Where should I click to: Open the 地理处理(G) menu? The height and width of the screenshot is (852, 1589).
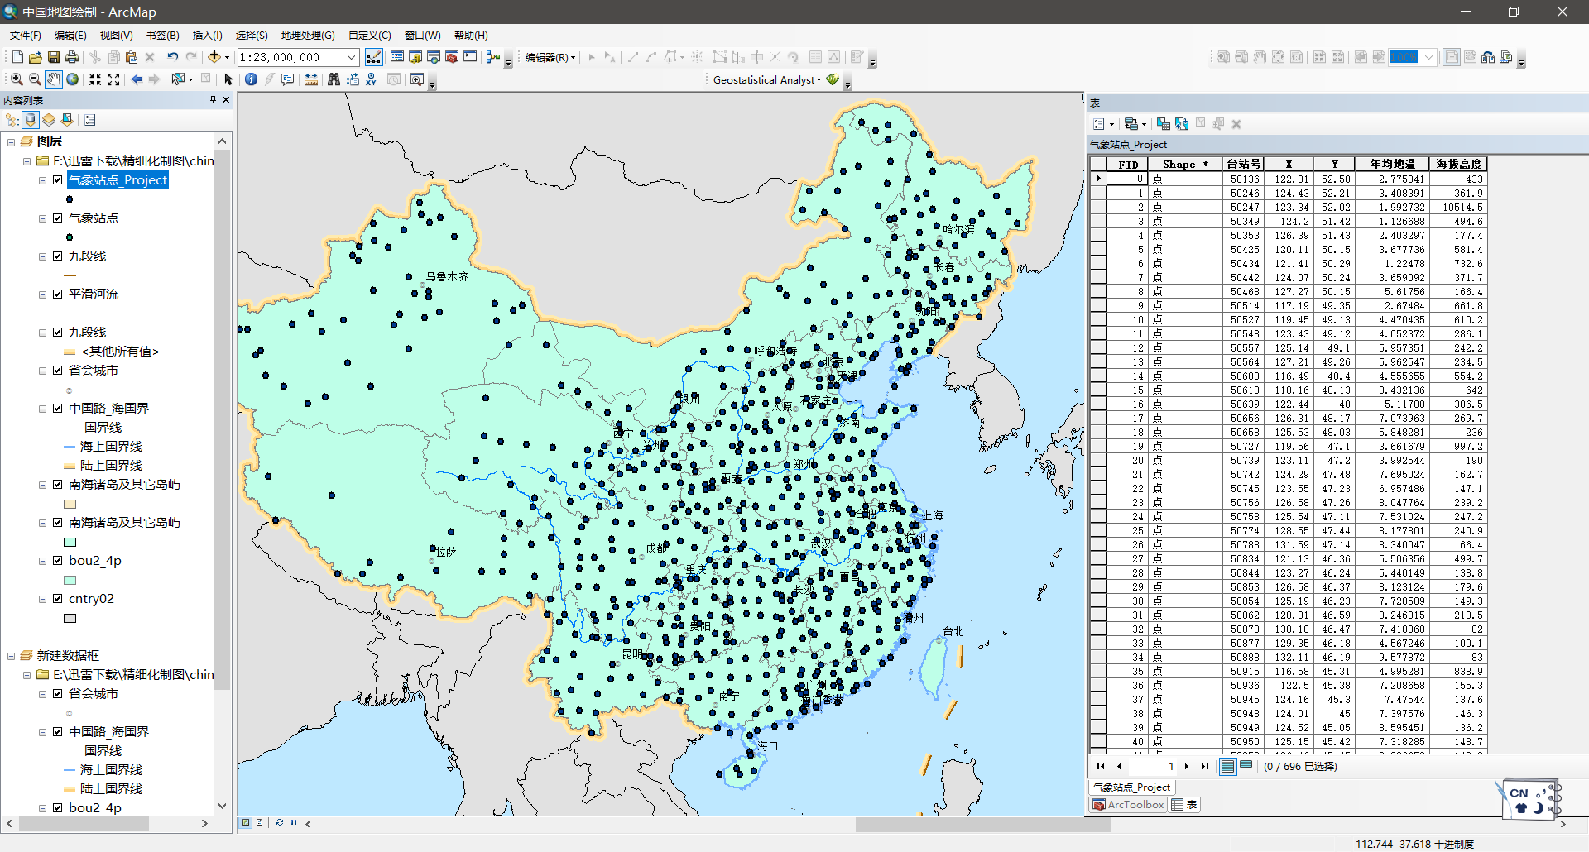[308, 35]
